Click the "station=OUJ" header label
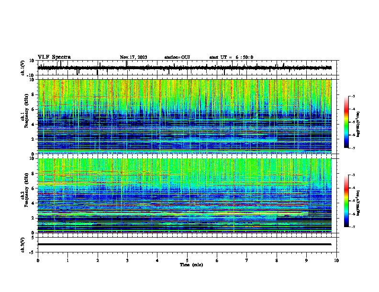Viewport: 379px width, 292px height. click(x=177, y=57)
